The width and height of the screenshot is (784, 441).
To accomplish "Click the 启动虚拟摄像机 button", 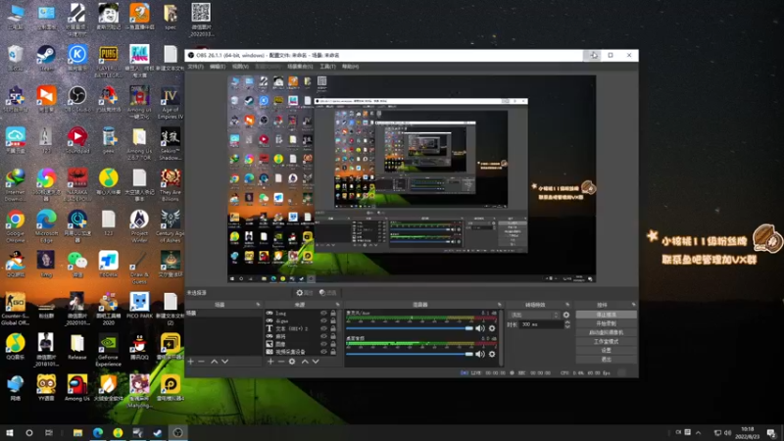I will [x=606, y=332].
